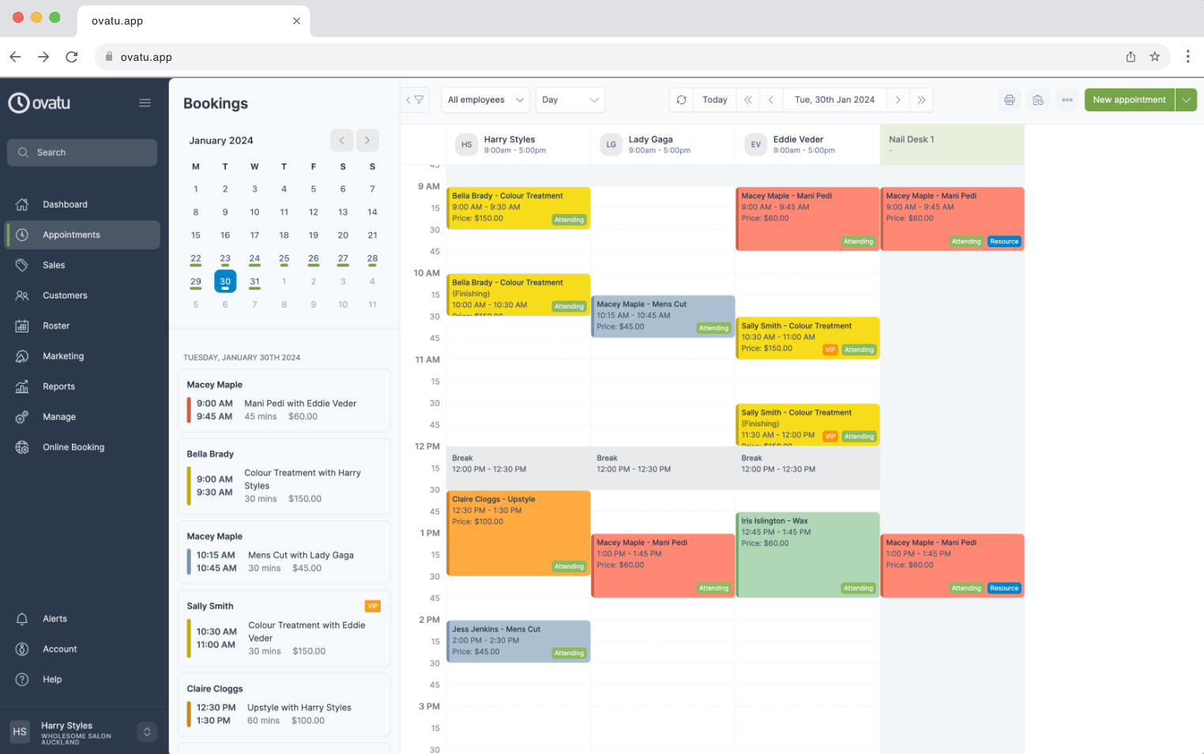Open Macey Maple Mens Cut 10:15 AM appointment
This screenshot has width=1204, height=754.
point(663,317)
